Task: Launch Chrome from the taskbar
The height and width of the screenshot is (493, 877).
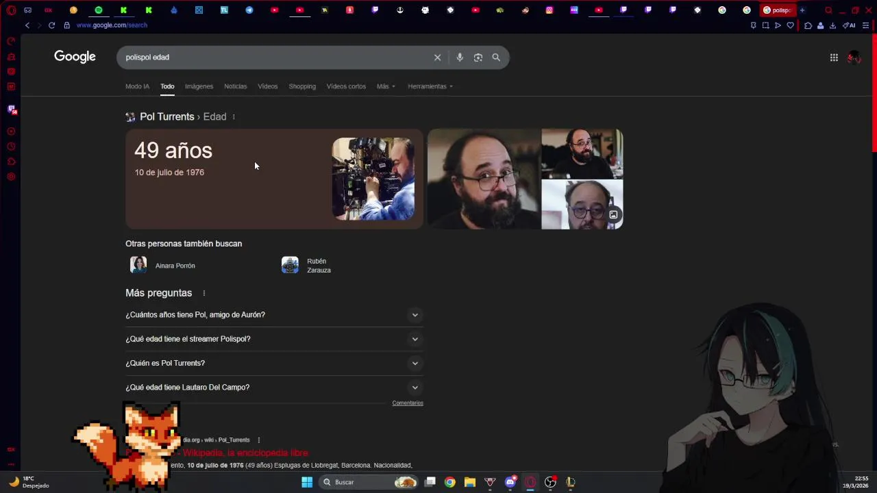Action: (449, 482)
